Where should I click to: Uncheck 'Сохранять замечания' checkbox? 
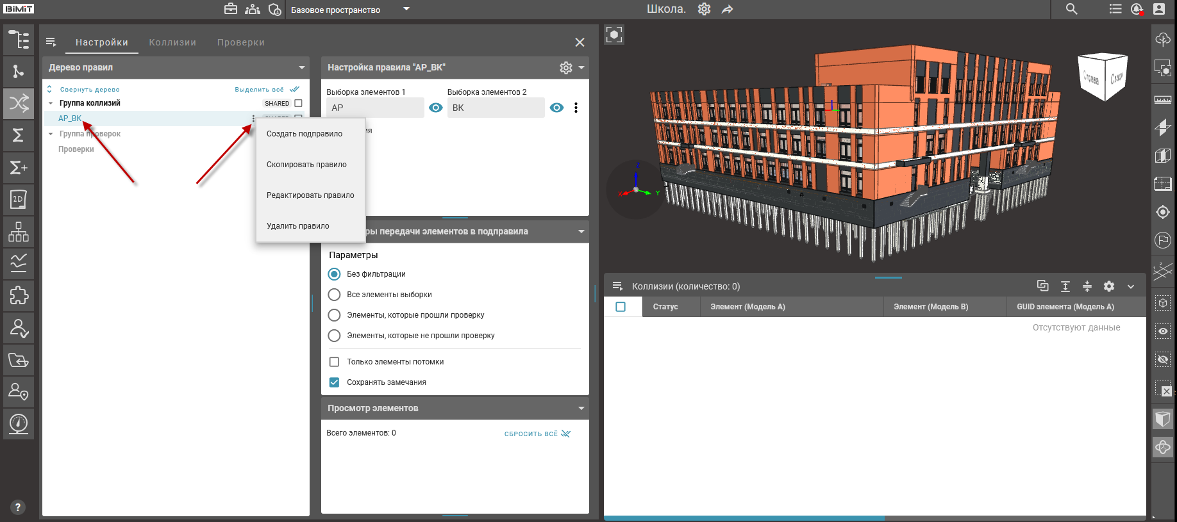coord(334,382)
